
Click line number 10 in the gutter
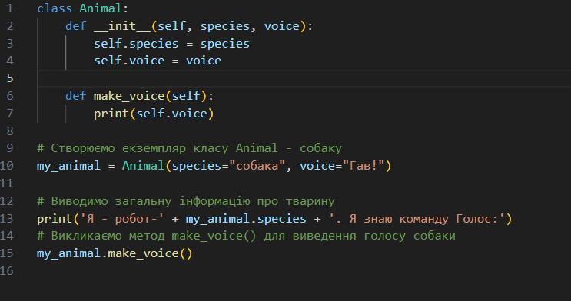pyautogui.click(x=7, y=166)
